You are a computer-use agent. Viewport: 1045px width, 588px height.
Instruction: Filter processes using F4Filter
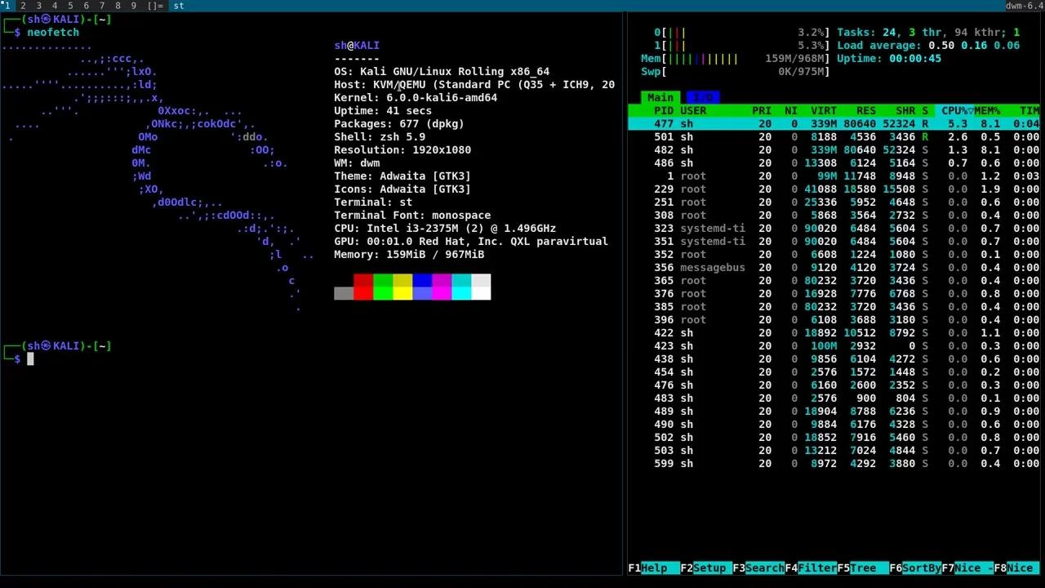click(811, 568)
